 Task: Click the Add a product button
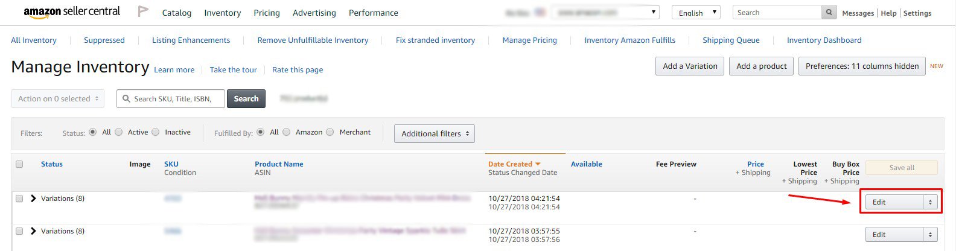(761, 66)
